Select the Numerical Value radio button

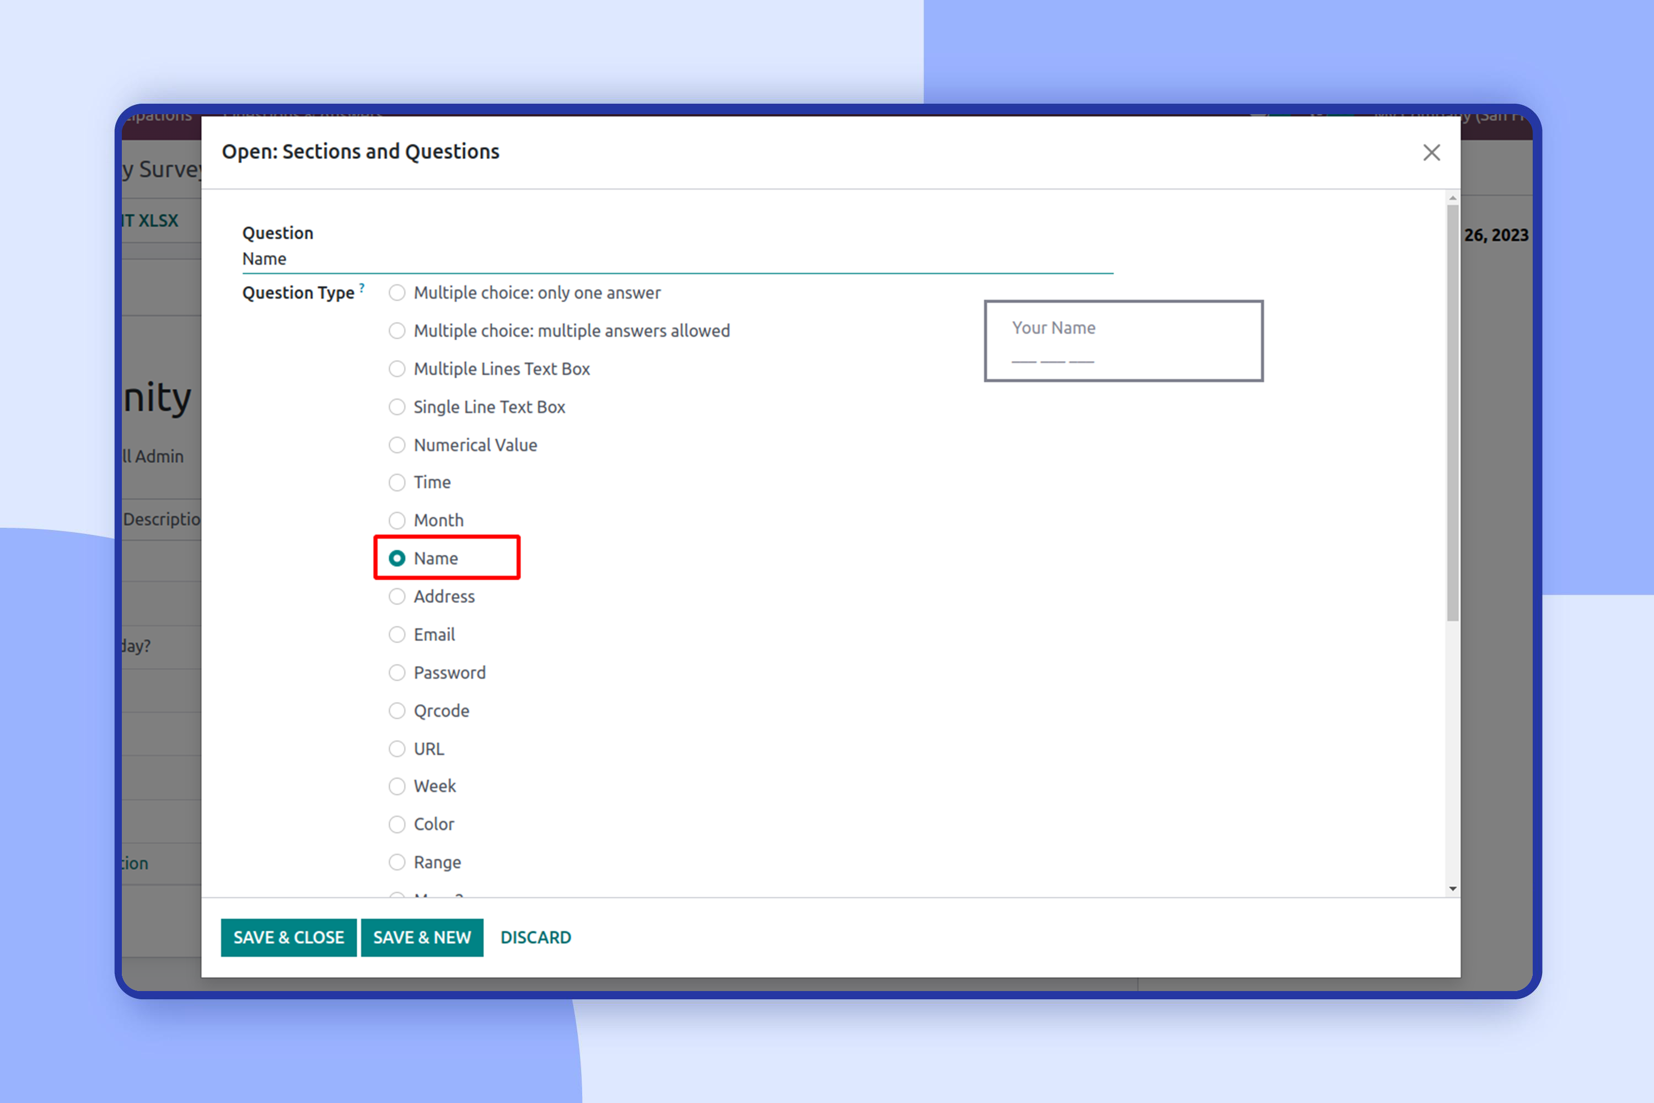coord(398,445)
